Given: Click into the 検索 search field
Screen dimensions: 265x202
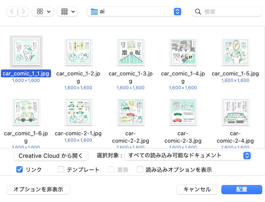Looking at the screenshot, I should [230, 12].
